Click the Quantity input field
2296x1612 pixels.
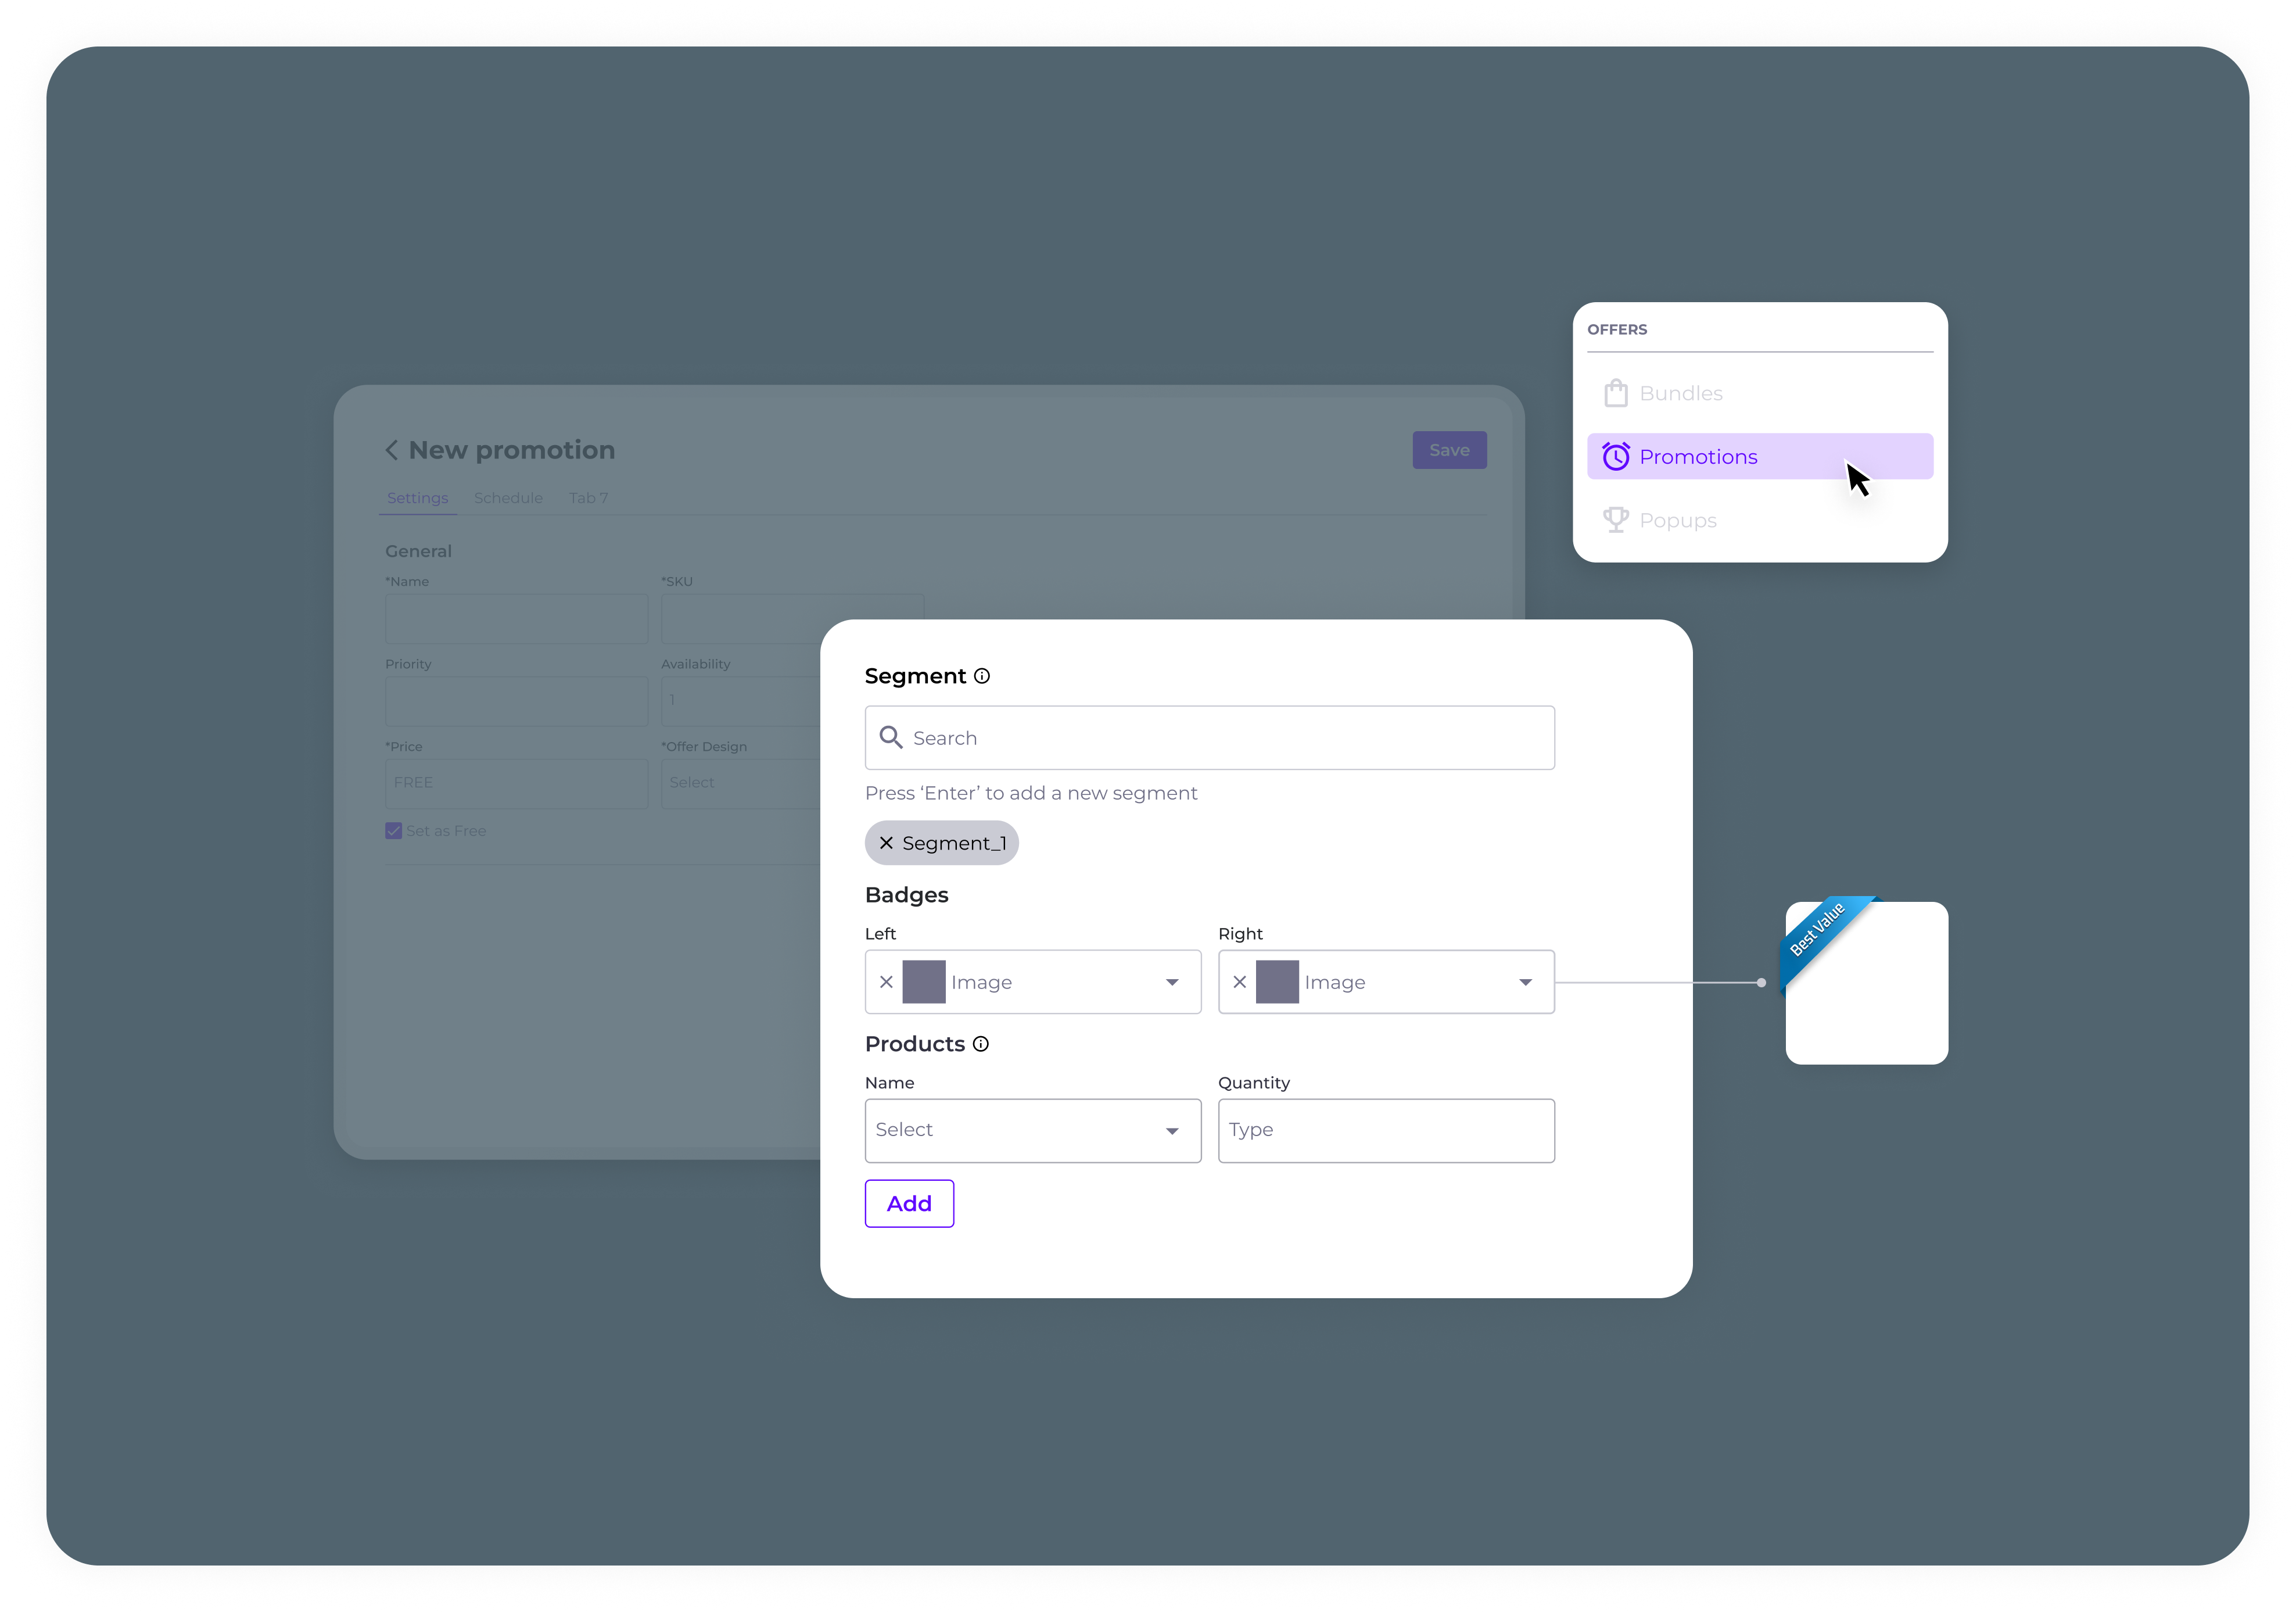pyautogui.click(x=1386, y=1131)
